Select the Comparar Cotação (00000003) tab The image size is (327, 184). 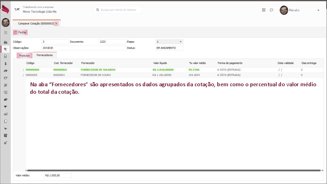[x=36, y=24]
